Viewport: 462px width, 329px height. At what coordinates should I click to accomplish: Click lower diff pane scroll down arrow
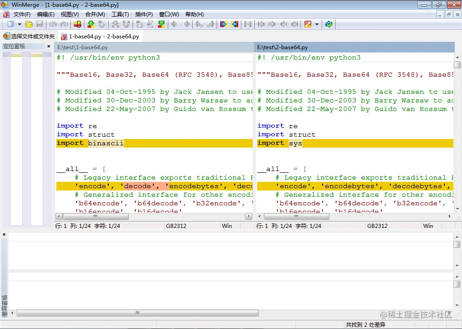point(457,305)
